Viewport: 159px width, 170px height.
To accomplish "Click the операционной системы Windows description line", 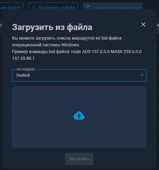I will tap(46, 45).
